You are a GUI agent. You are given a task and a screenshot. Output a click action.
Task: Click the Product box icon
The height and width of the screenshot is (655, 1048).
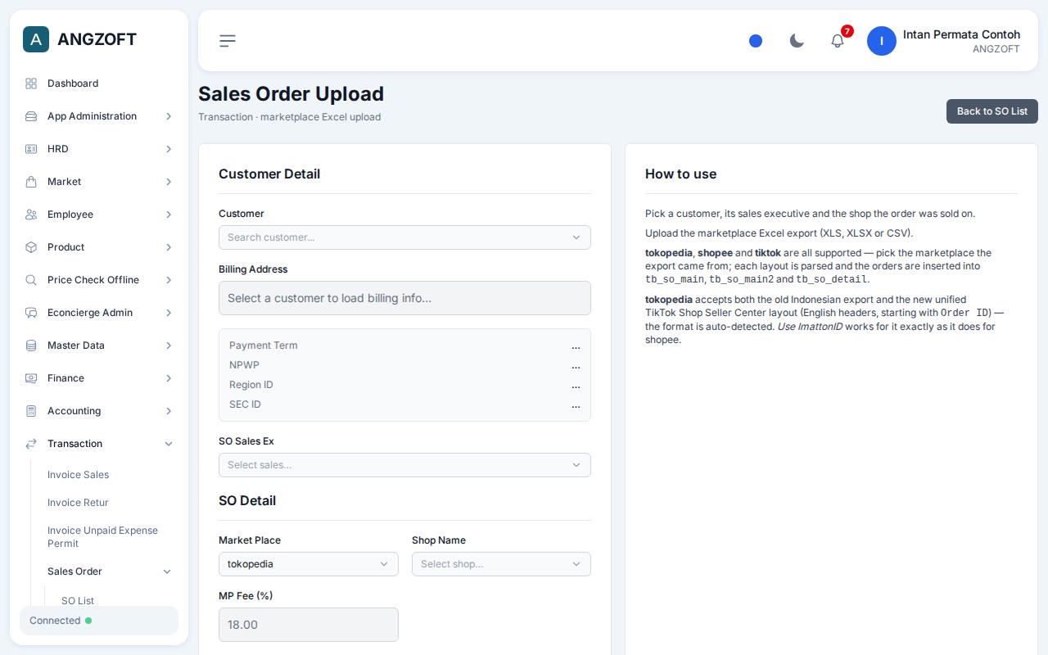point(31,247)
